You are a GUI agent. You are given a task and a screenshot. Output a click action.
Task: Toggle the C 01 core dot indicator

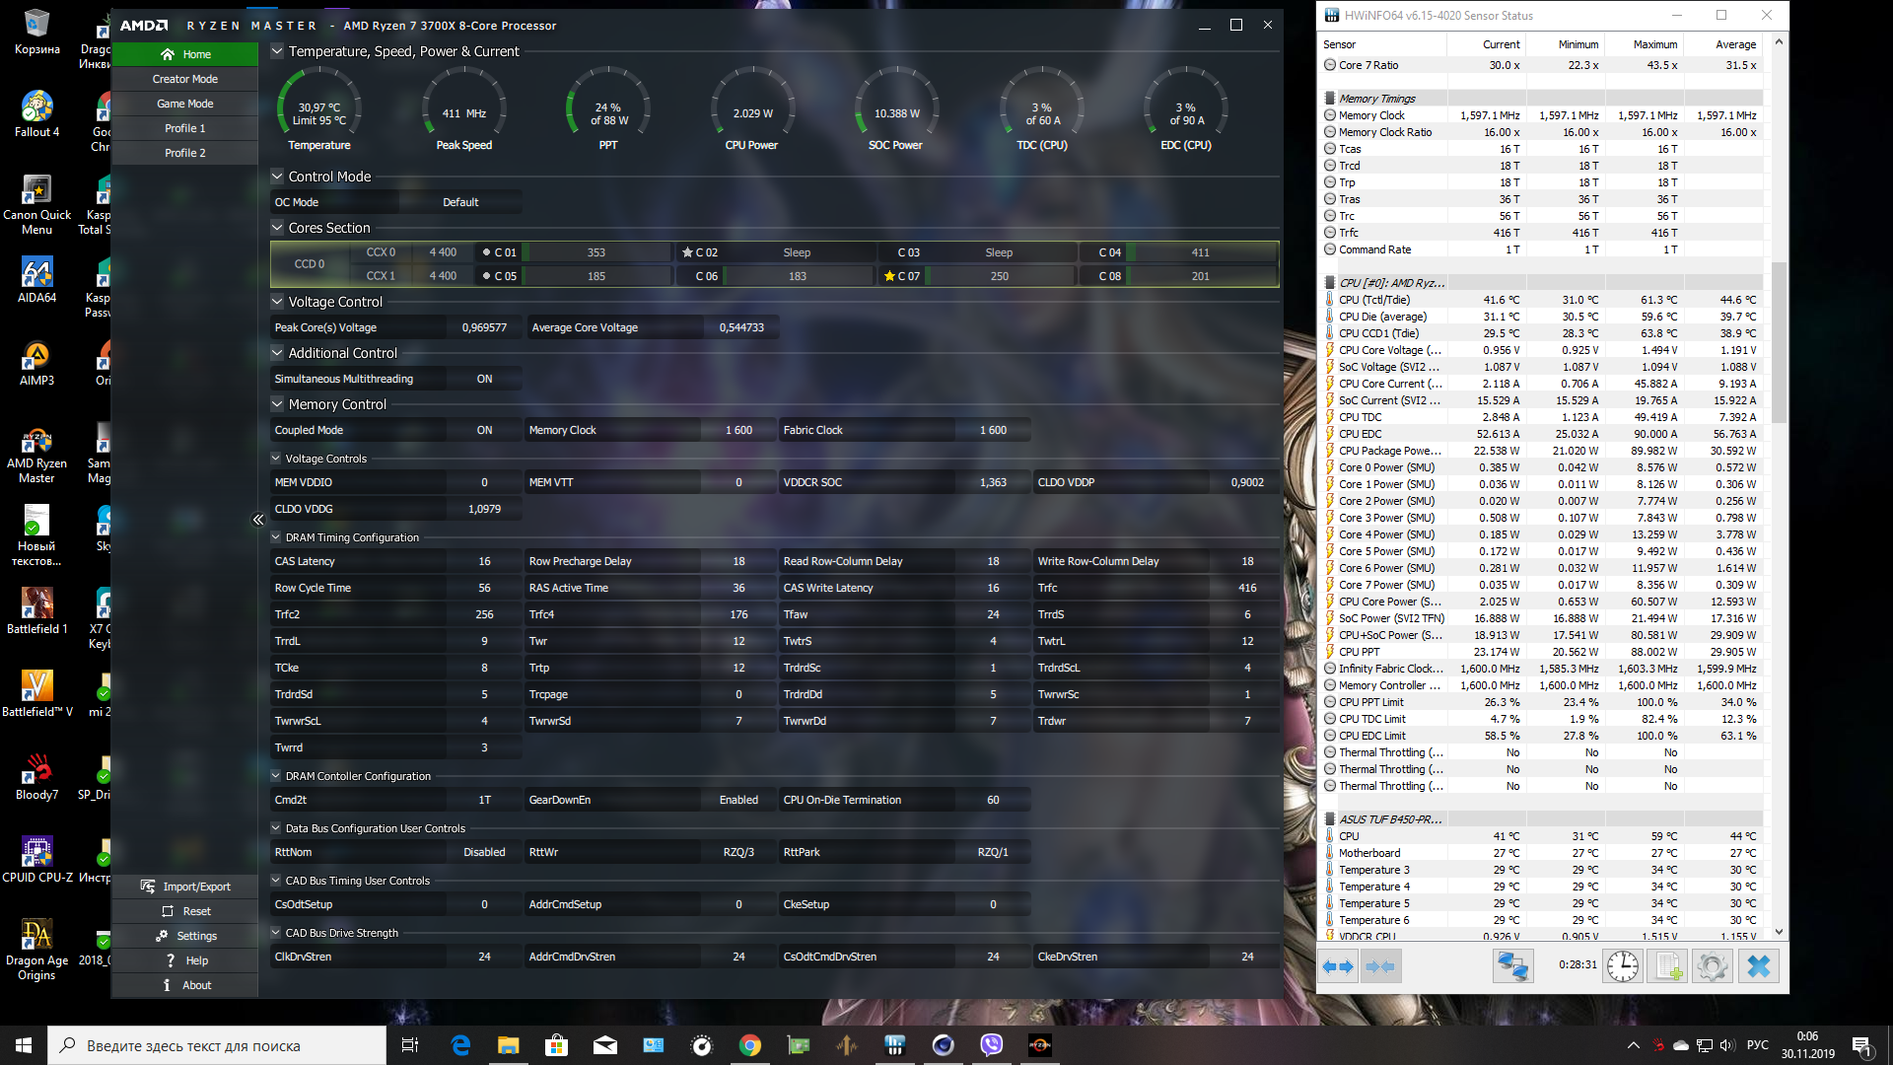click(x=486, y=252)
